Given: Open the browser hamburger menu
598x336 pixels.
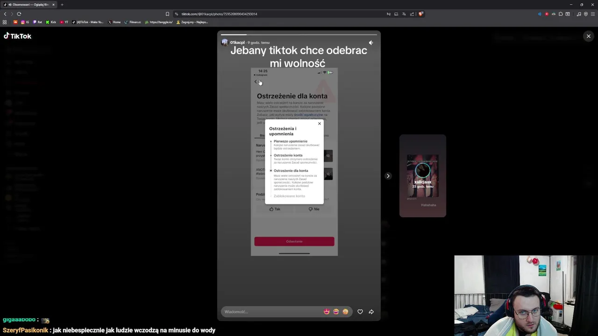Looking at the screenshot, I should pos(592,14).
